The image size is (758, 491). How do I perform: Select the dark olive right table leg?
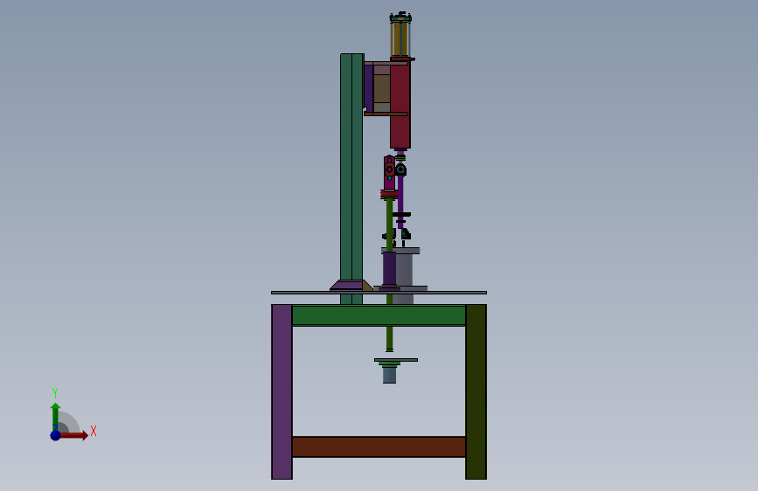point(476,391)
